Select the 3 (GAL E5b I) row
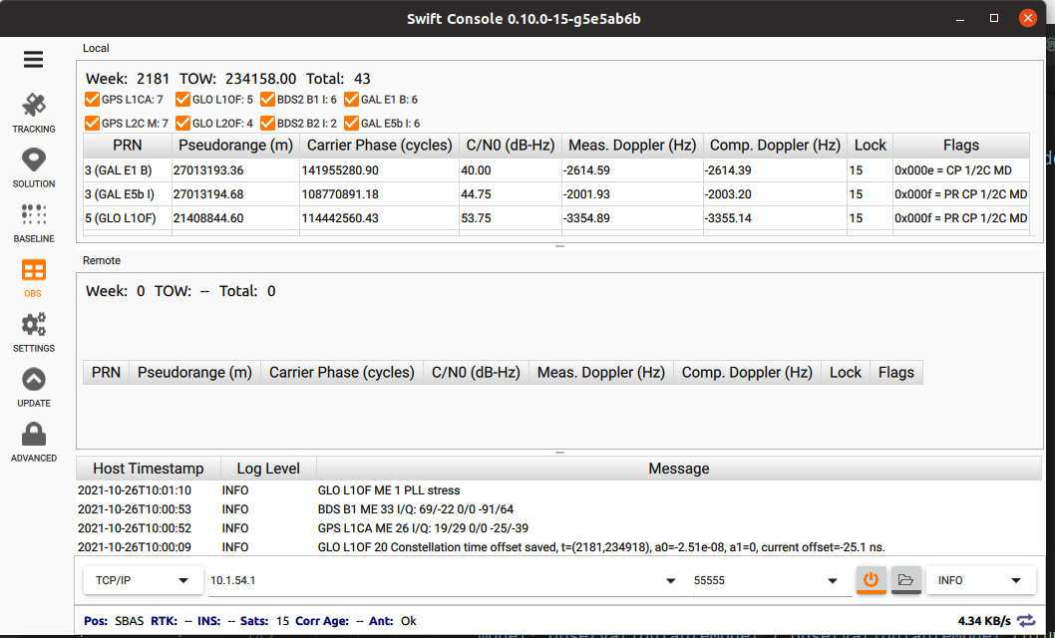This screenshot has width=1055, height=638. pyautogui.click(x=555, y=194)
